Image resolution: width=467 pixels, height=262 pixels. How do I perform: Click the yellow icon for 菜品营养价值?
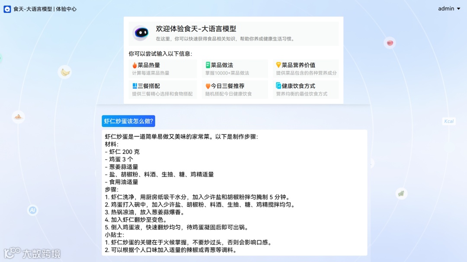click(278, 65)
